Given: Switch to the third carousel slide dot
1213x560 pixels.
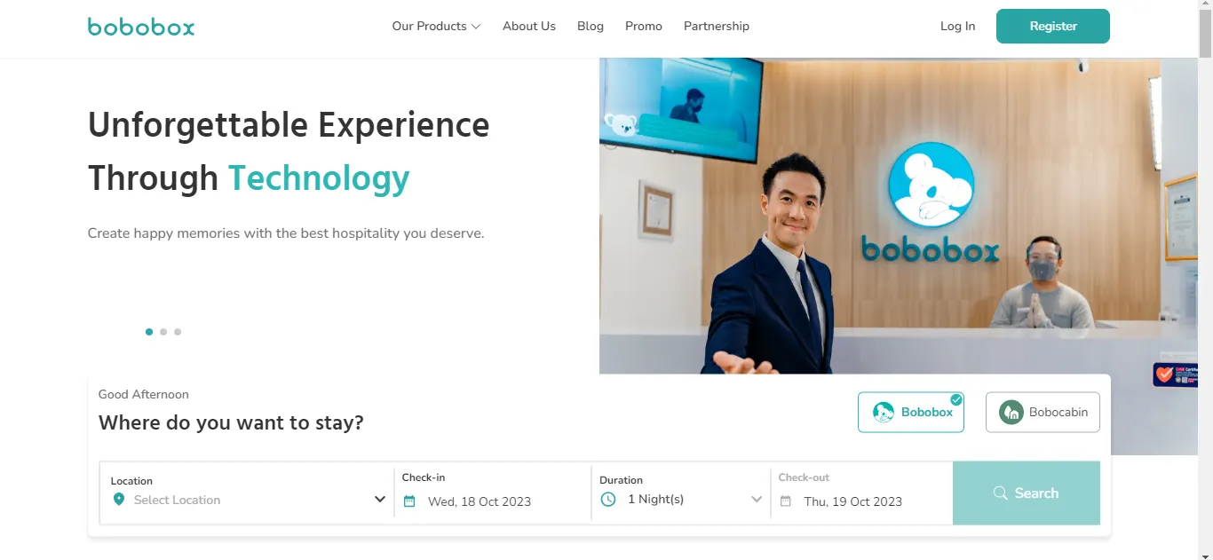Looking at the screenshot, I should pos(178,332).
